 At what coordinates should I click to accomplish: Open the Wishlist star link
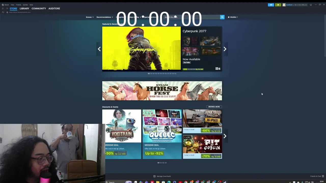pyautogui.click(x=233, y=17)
